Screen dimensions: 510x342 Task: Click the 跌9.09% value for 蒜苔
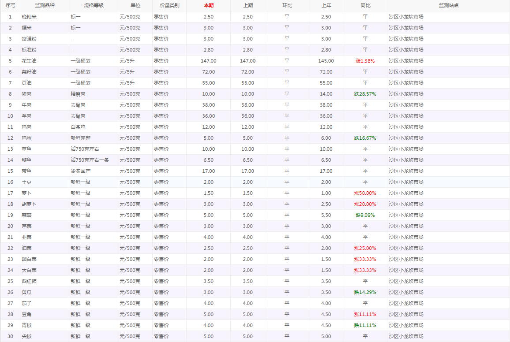(x=365, y=215)
